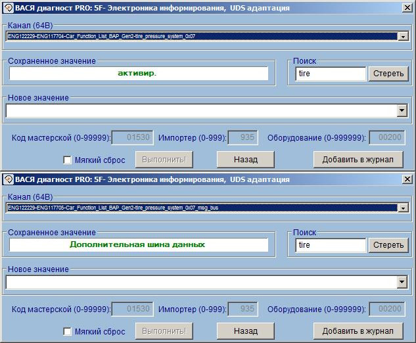Close the lower UDS adaptation window

click(407, 179)
